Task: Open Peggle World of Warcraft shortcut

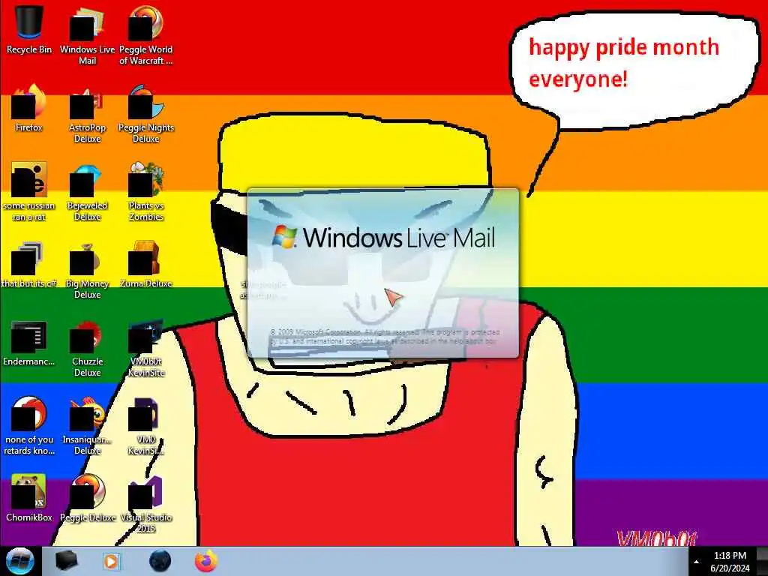Action: click(x=146, y=35)
